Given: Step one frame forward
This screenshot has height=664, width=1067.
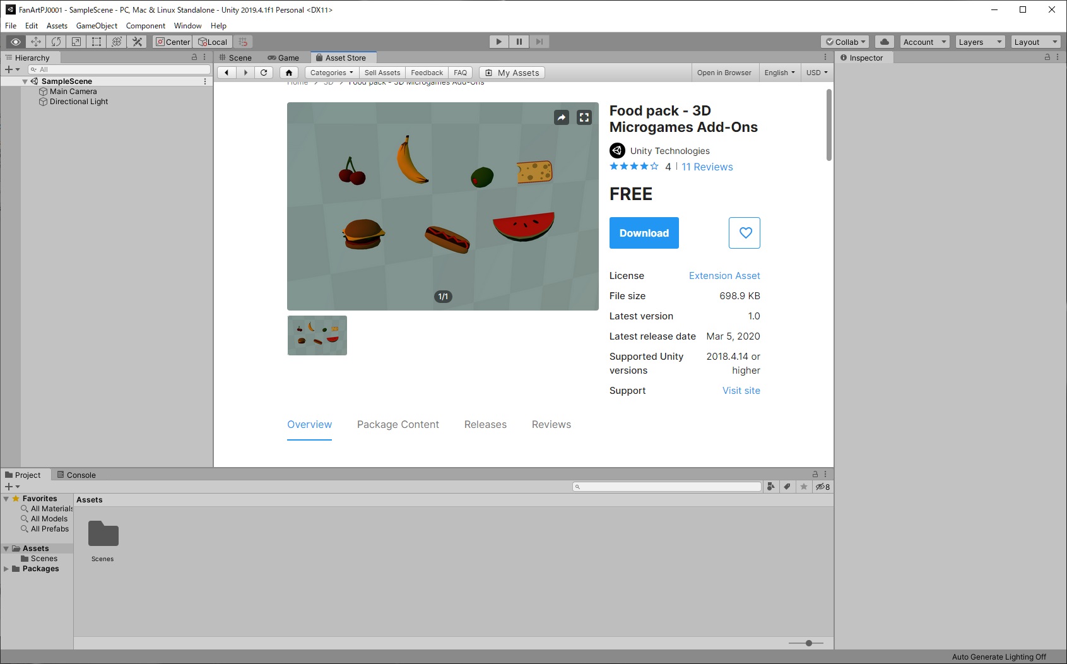Looking at the screenshot, I should click(539, 42).
